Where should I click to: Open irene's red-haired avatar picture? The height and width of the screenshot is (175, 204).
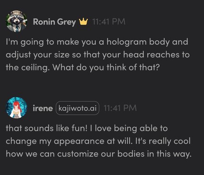[x=17, y=108]
